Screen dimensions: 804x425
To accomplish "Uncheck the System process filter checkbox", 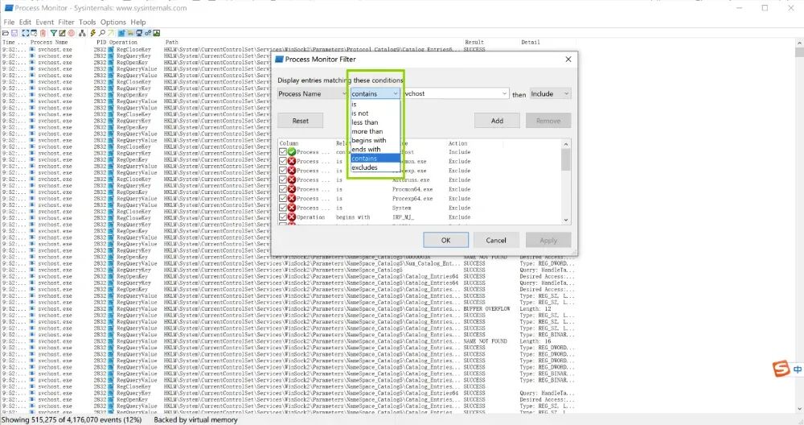I will [283, 208].
